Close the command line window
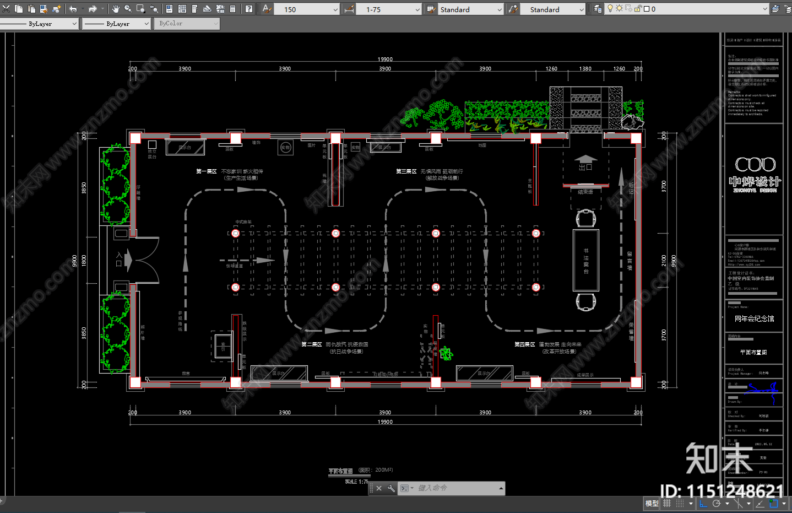The width and height of the screenshot is (792, 513). (379, 488)
